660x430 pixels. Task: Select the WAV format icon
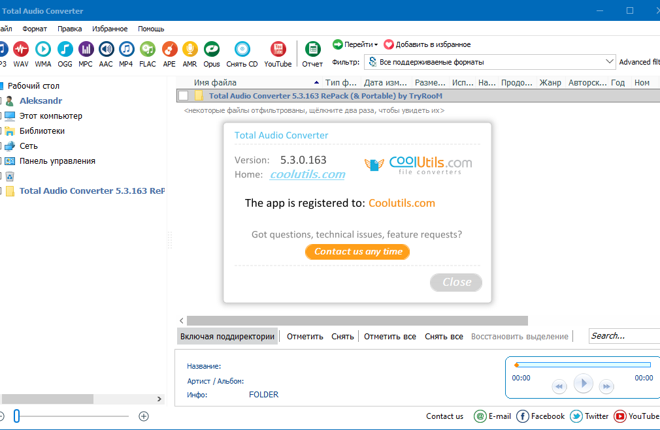(21, 49)
